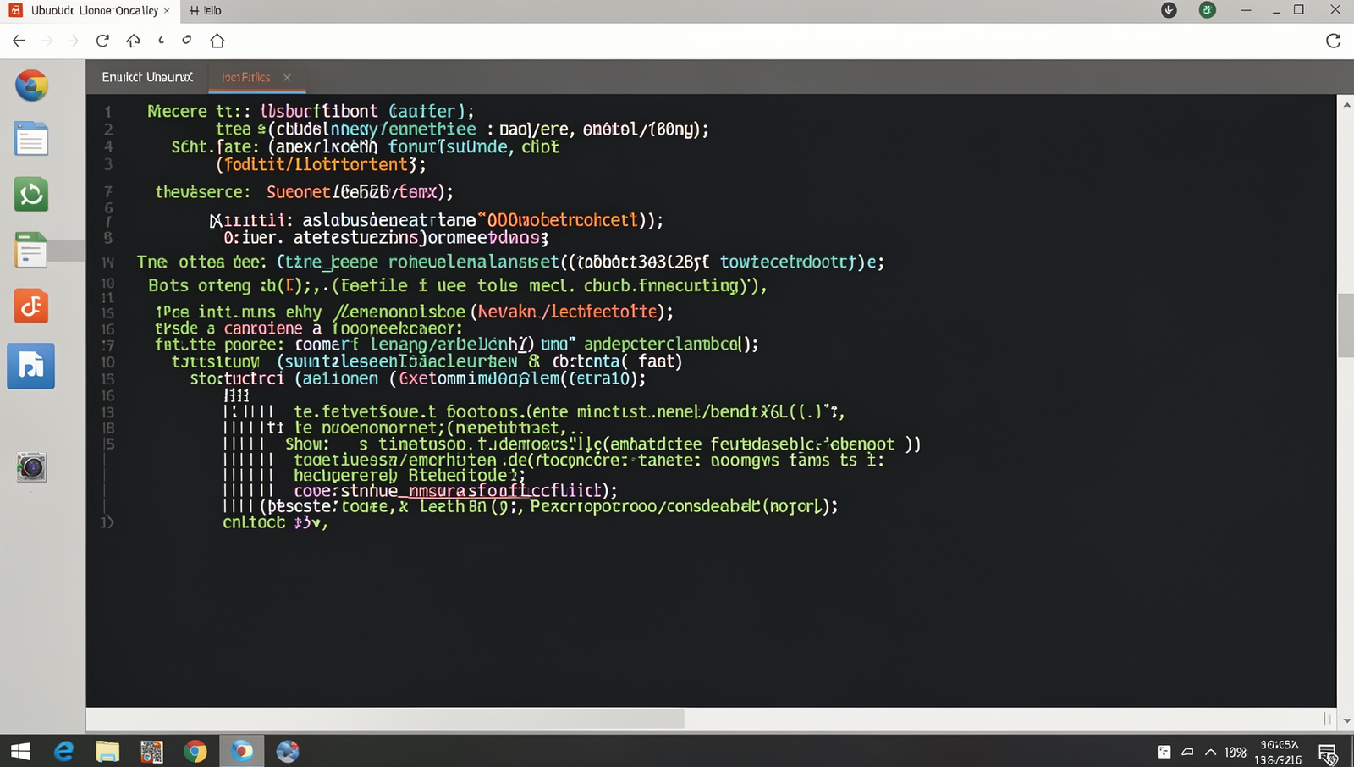Click the reload page icon in toolbar
The width and height of the screenshot is (1354, 767).
point(102,41)
